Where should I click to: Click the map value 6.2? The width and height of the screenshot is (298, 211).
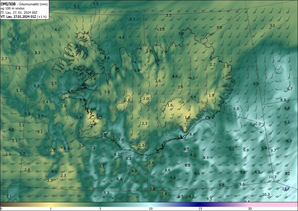tap(287, 122)
